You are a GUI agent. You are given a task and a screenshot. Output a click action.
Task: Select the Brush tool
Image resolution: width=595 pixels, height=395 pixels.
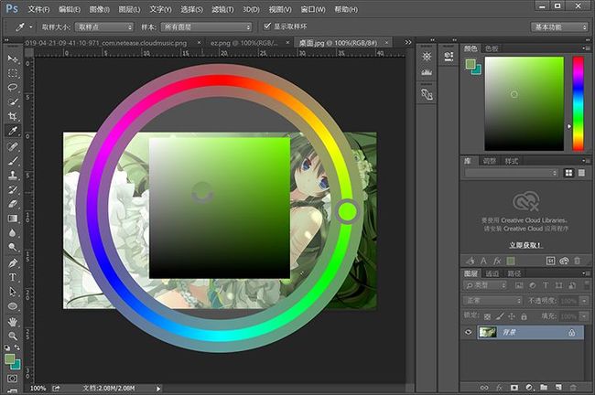click(x=13, y=161)
